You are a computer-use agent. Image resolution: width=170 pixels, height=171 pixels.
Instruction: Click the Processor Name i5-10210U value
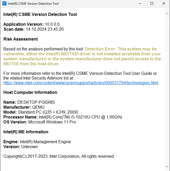[81, 117]
